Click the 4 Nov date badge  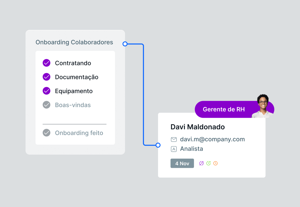pyautogui.click(x=182, y=163)
